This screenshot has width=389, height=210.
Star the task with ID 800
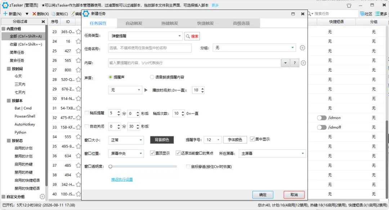79,70
